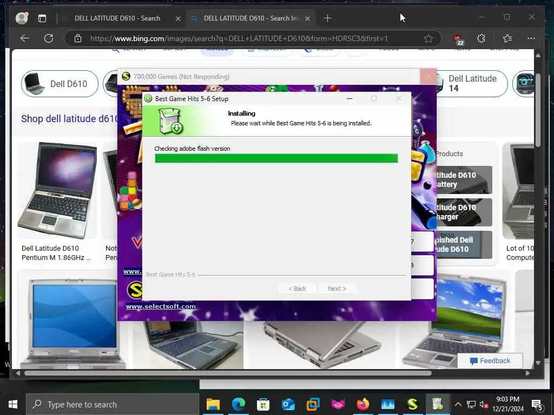Select the installer setup taskbar icon
554x415 pixels.
coord(437,404)
